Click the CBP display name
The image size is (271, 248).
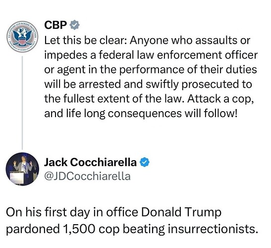click(55, 25)
